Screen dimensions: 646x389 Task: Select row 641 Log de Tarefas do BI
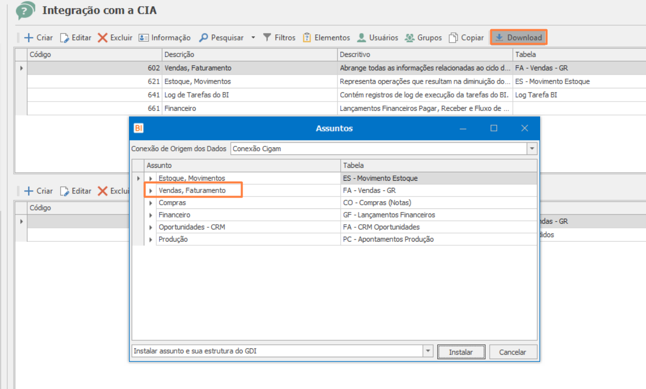[329, 95]
